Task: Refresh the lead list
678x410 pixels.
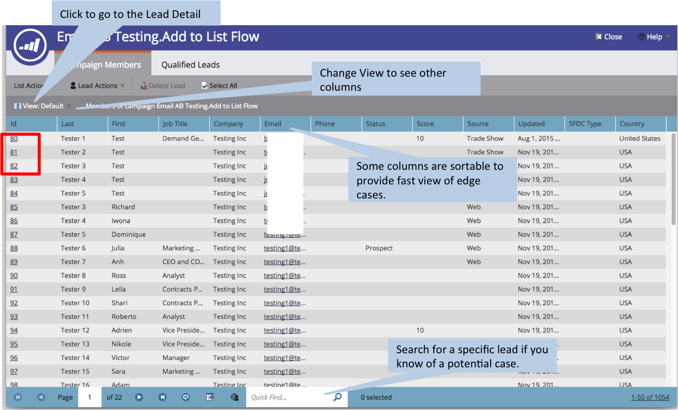Action: [x=186, y=397]
